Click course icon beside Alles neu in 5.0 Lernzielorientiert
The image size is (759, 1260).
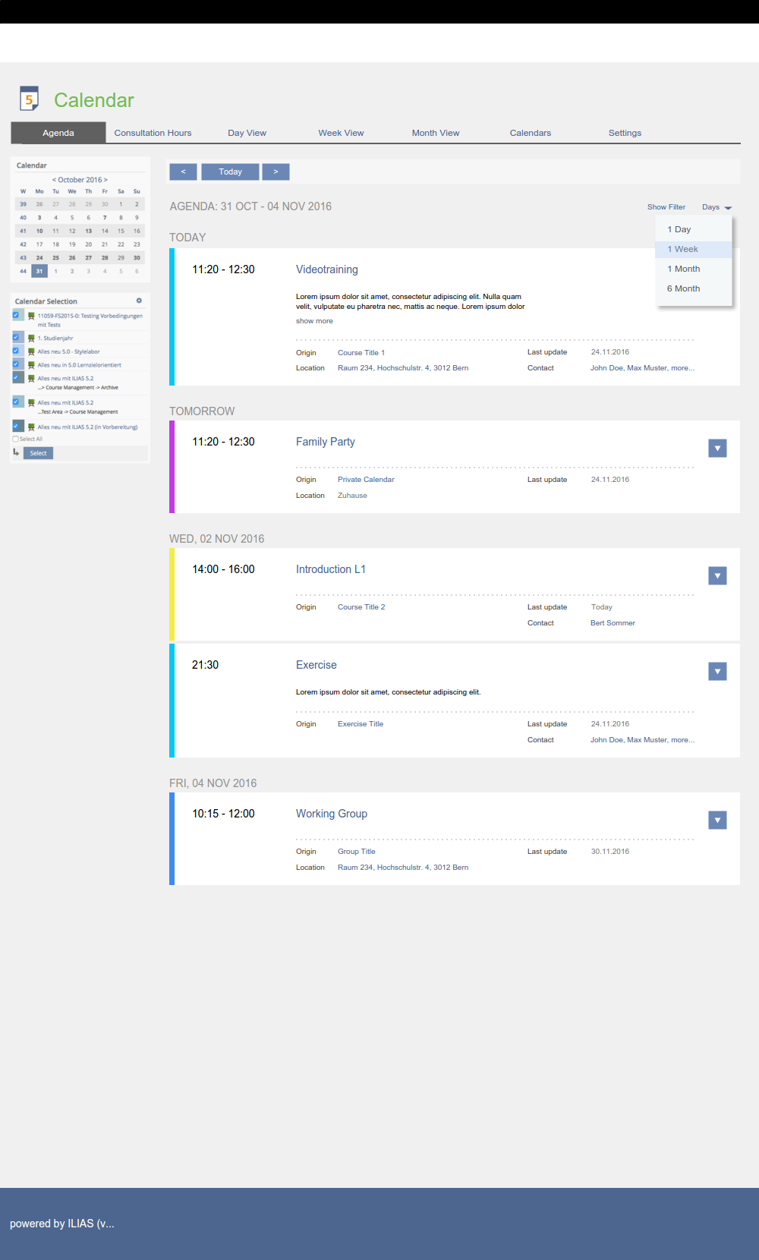coord(31,365)
